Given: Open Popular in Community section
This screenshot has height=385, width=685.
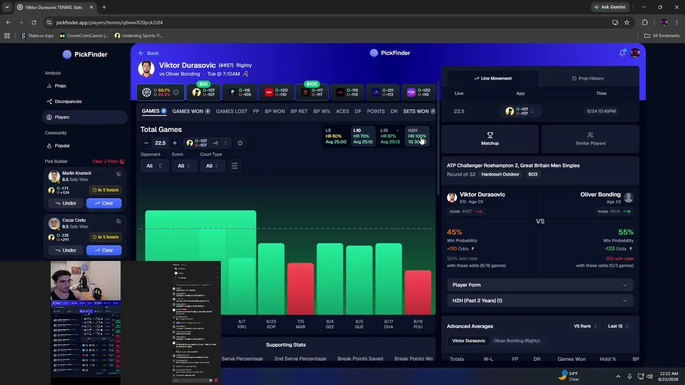Looking at the screenshot, I should tap(85, 145).
